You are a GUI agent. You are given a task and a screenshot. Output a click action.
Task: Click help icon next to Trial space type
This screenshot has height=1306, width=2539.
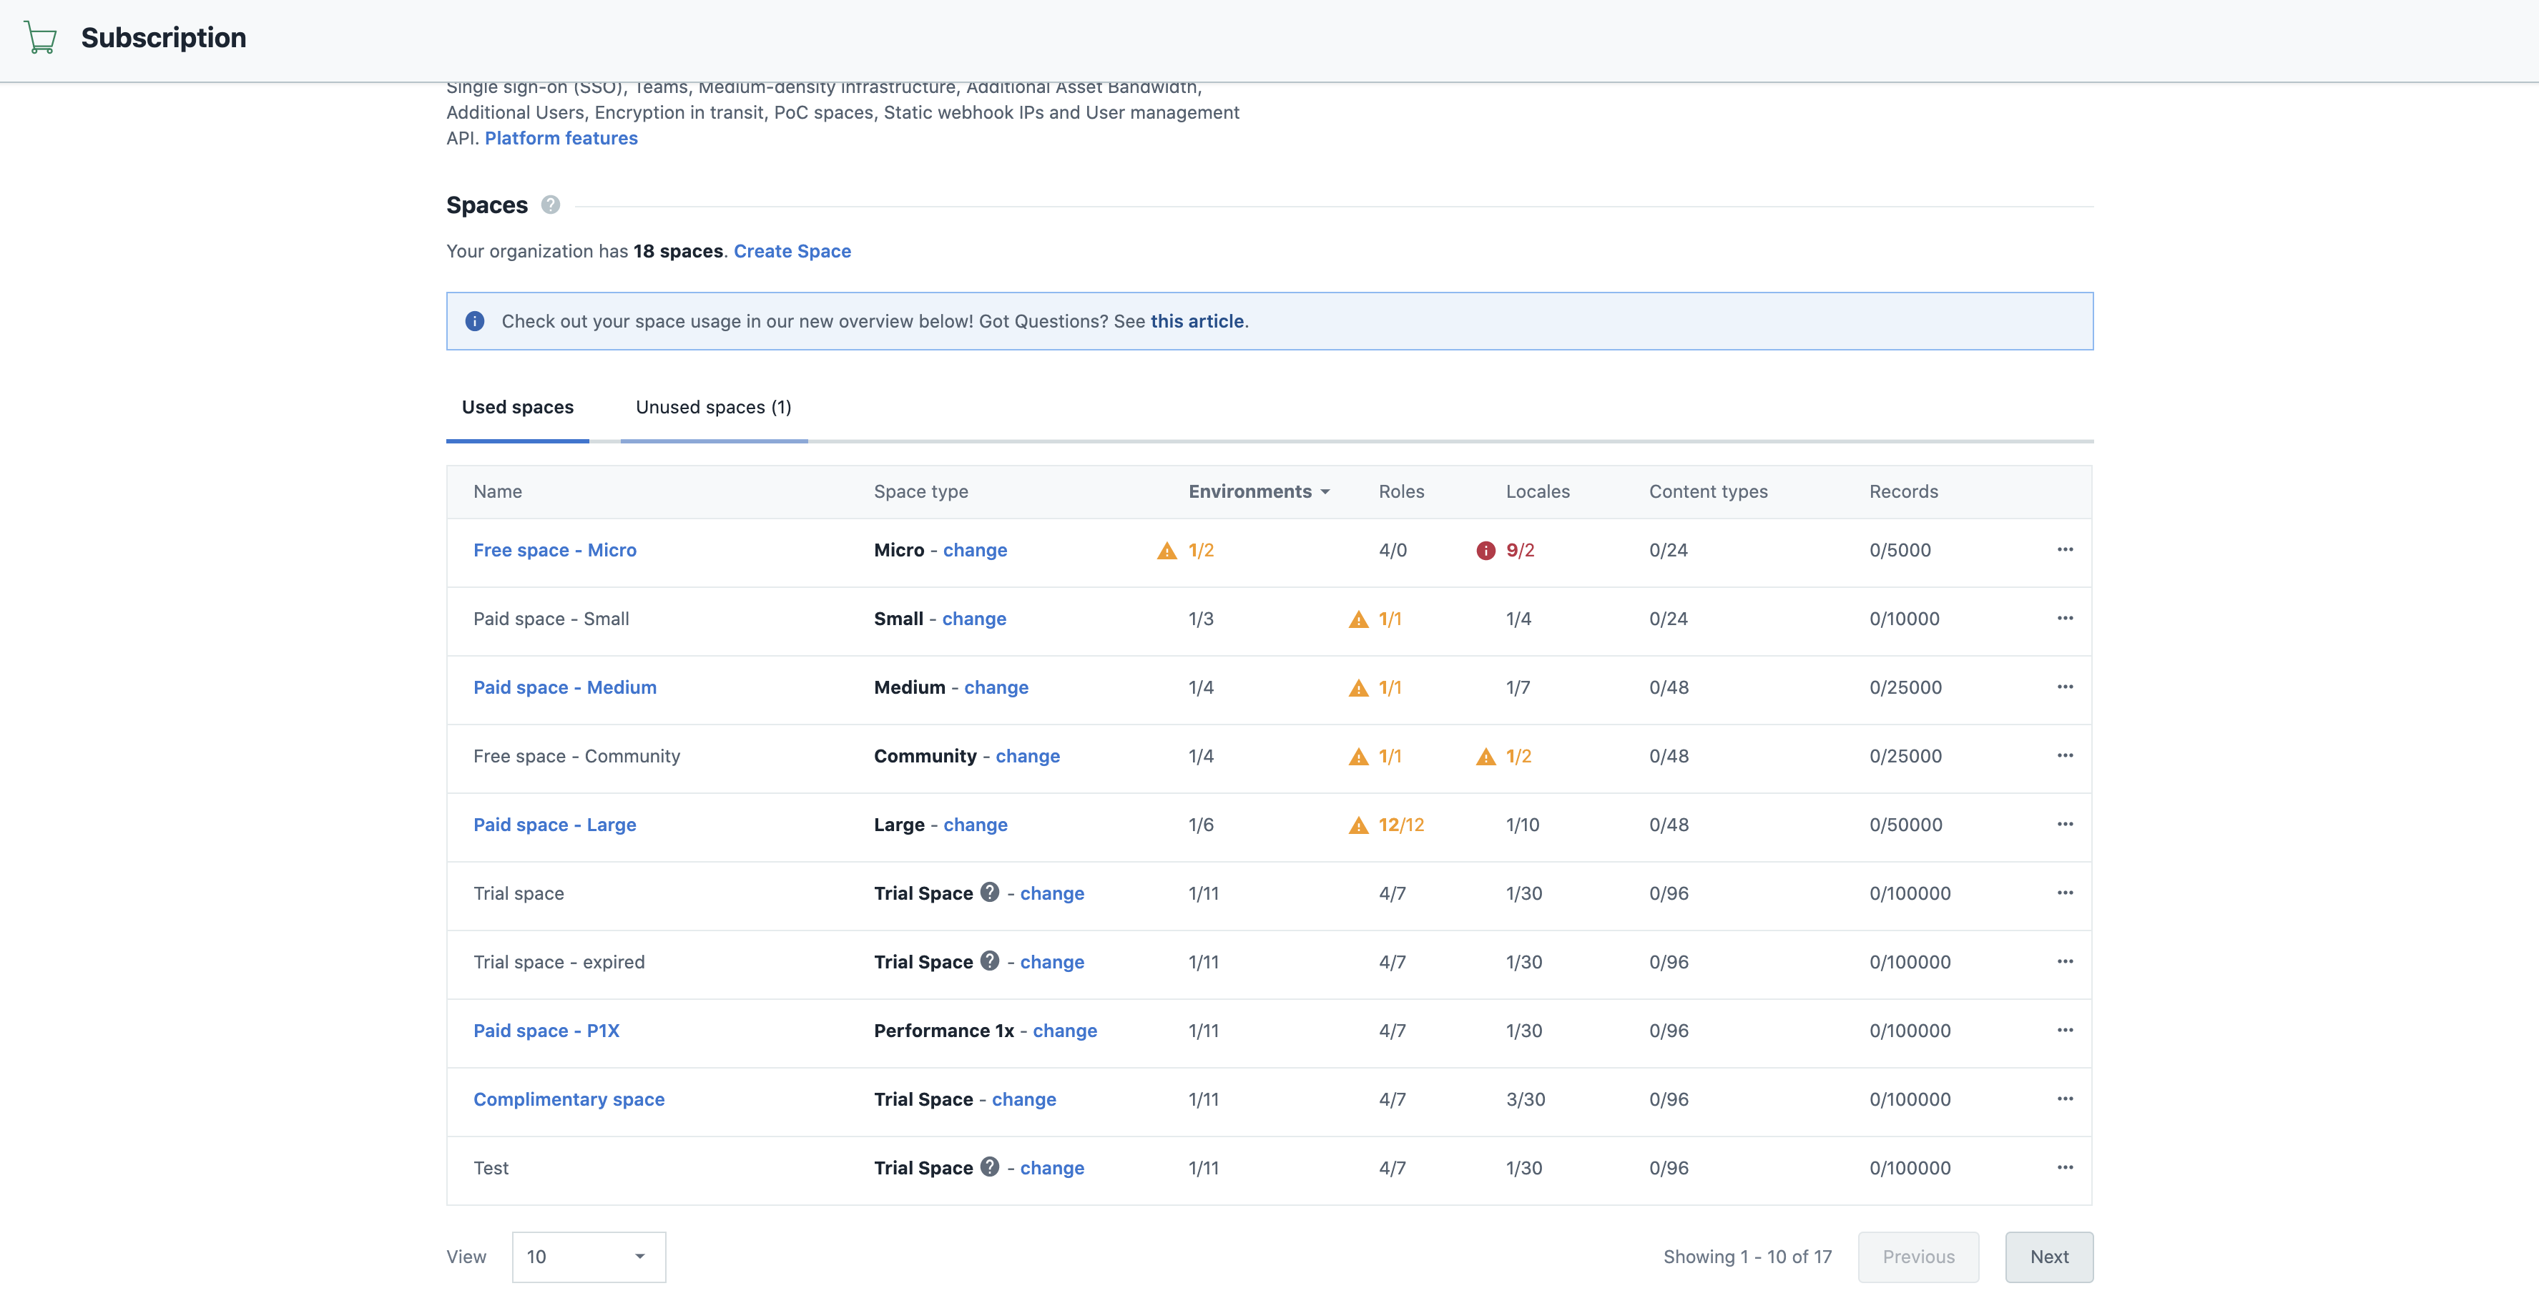pyautogui.click(x=990, y=892)
